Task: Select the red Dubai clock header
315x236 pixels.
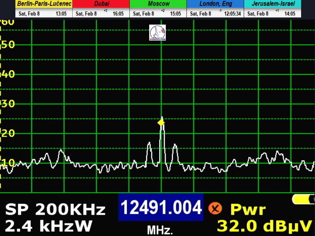Action: pyautogui.click(x=101, y=4)
